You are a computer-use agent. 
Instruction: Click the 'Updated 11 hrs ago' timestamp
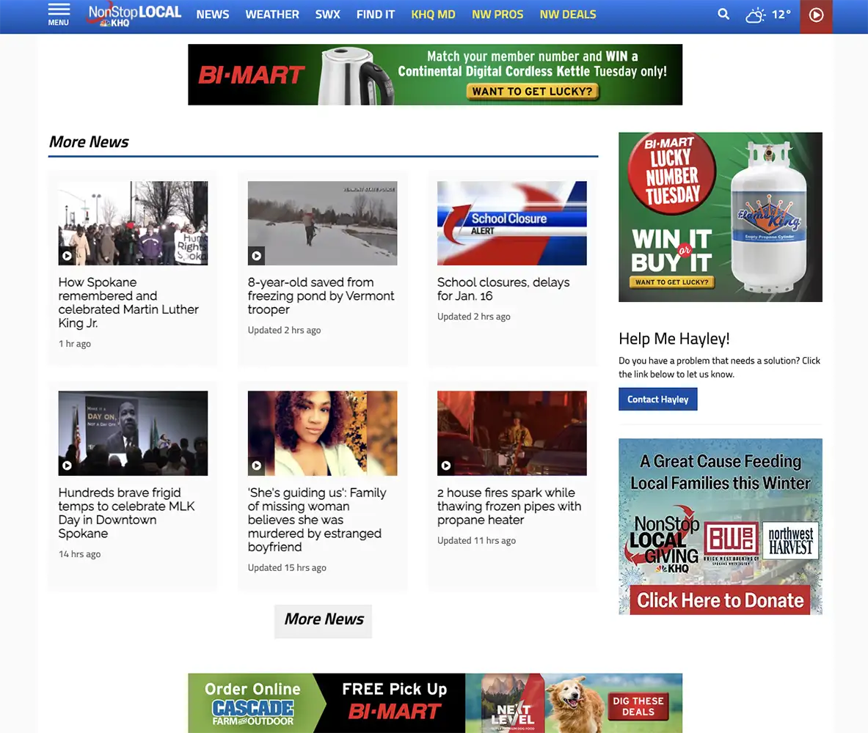coord(477,540)
